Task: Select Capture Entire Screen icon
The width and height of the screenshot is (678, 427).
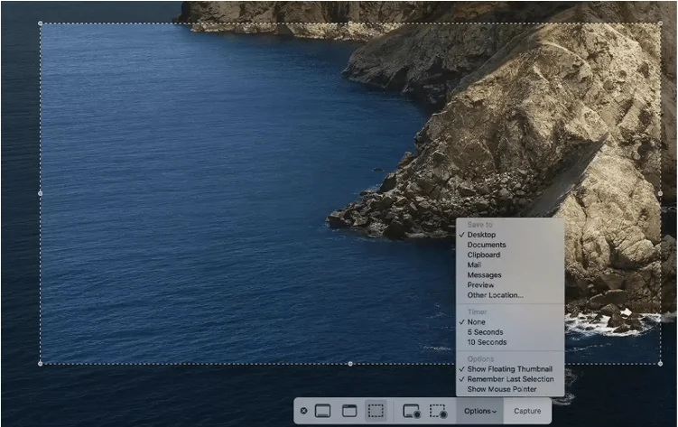Action: pos(322,411)
